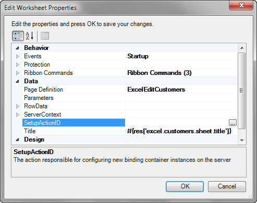Expand the Events property
Viewport: 257px width, 203px height.
tap(17, 56)
